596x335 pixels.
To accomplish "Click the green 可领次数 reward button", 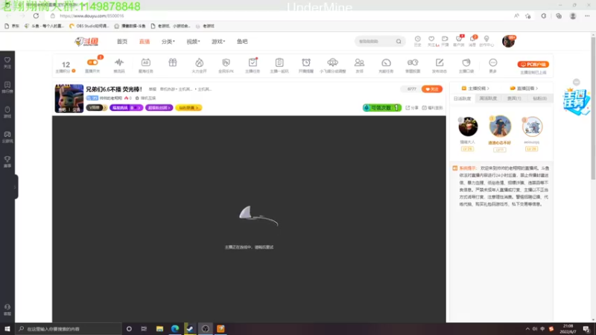I will tap(381, 108).
